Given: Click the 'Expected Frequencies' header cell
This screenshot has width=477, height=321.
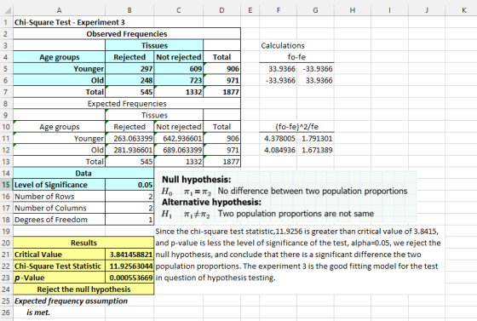Looking at the screenshot, I should point(127,104).
